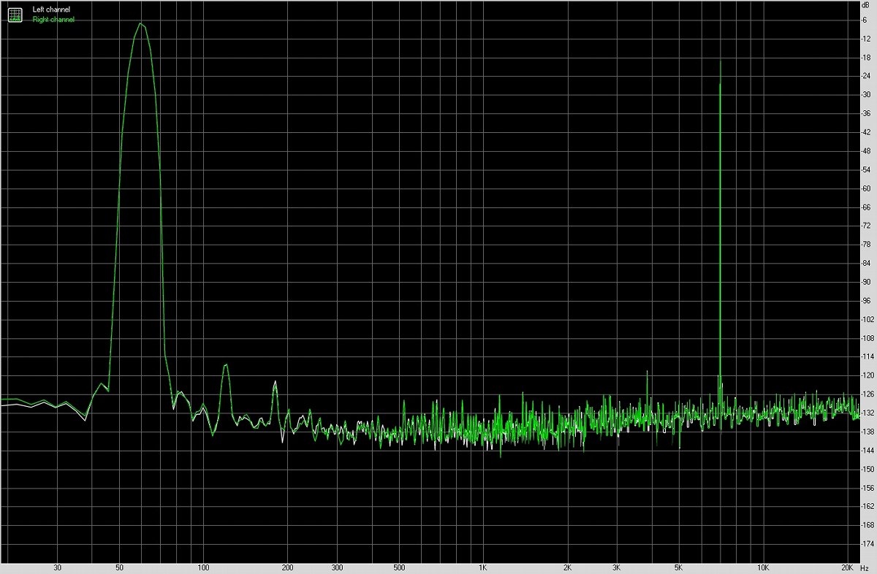Click the -18 dB axis value
Image resolution: width=877 pixels, height=574 pixels.
click(867, 57)
